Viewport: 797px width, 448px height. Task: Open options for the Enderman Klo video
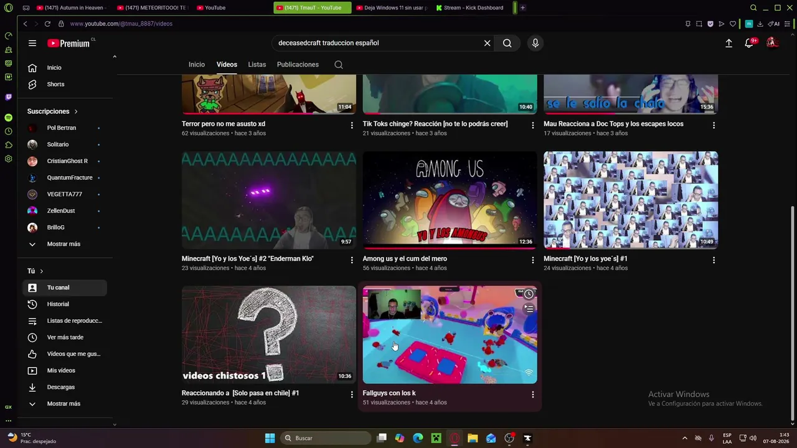point(352,260)
